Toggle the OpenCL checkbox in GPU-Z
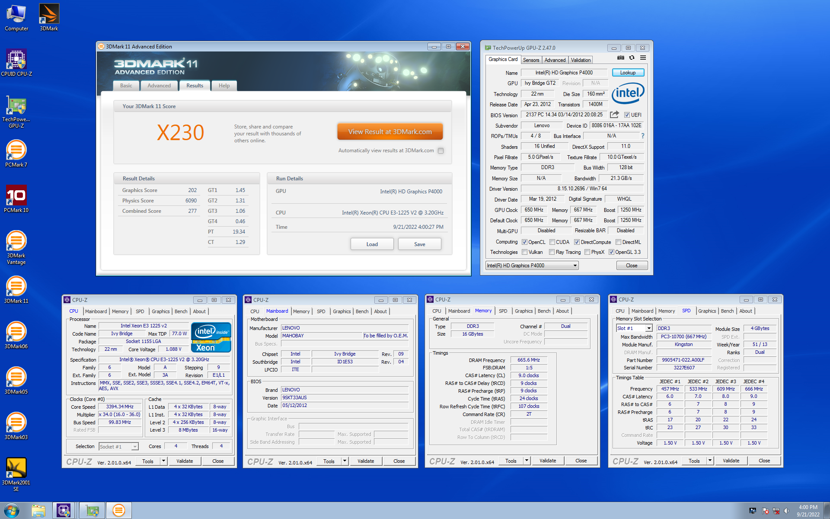The width and height of the screenshot is (830, 519). pyautogui.click(x=524, y=242)
